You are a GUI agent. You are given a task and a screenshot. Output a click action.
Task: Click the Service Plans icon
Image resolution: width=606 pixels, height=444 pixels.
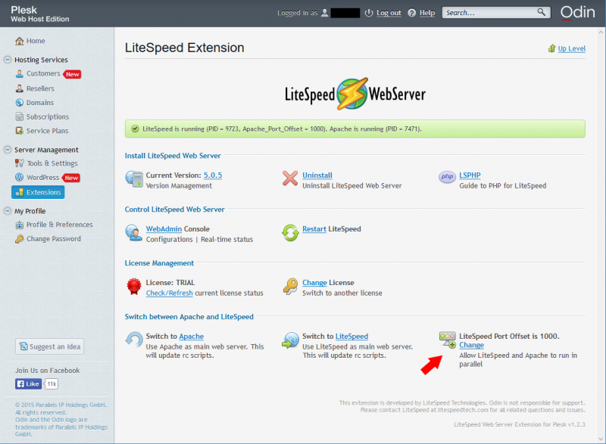(x=20, y=131)
